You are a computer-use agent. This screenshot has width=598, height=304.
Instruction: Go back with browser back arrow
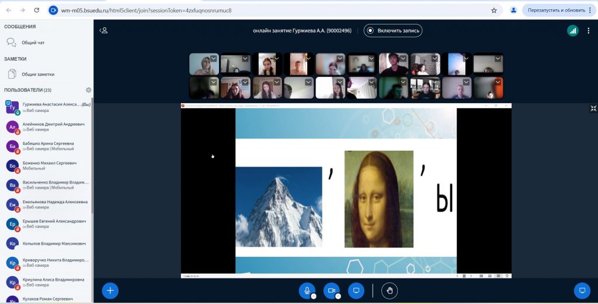(9, 10)
